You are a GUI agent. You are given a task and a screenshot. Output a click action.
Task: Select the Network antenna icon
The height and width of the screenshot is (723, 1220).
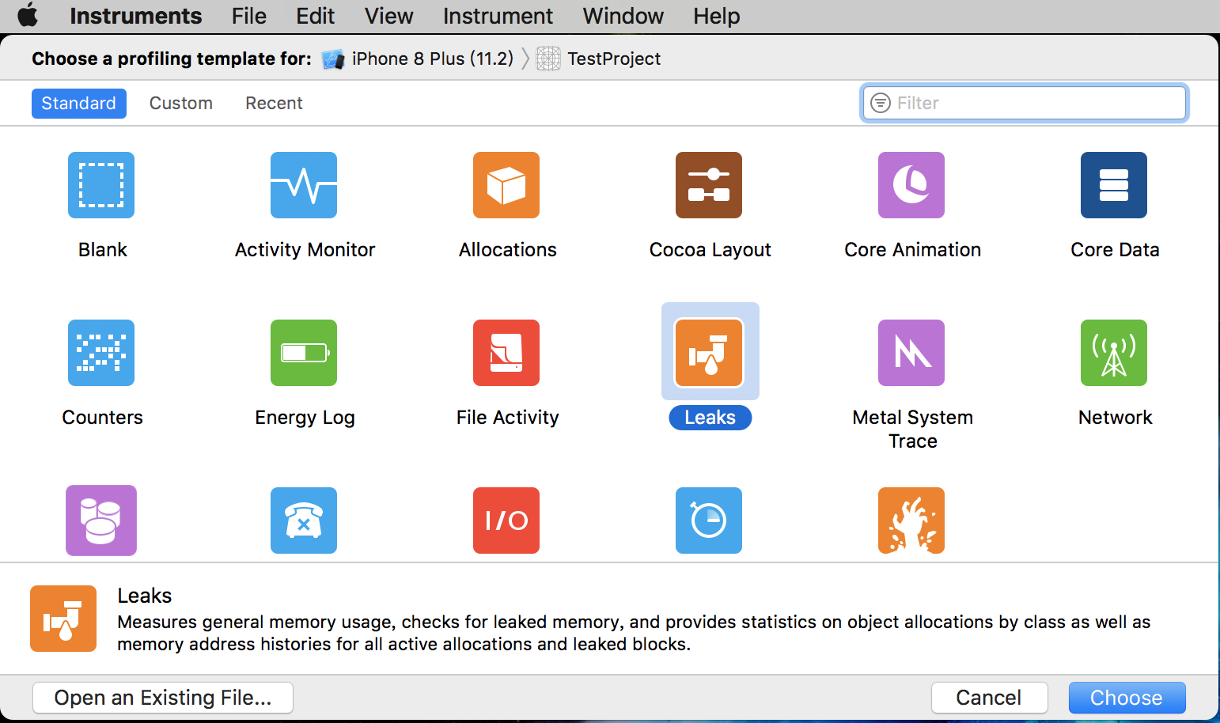tap(1114, 353)
